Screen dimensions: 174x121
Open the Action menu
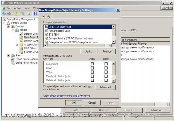pos(17,8)
